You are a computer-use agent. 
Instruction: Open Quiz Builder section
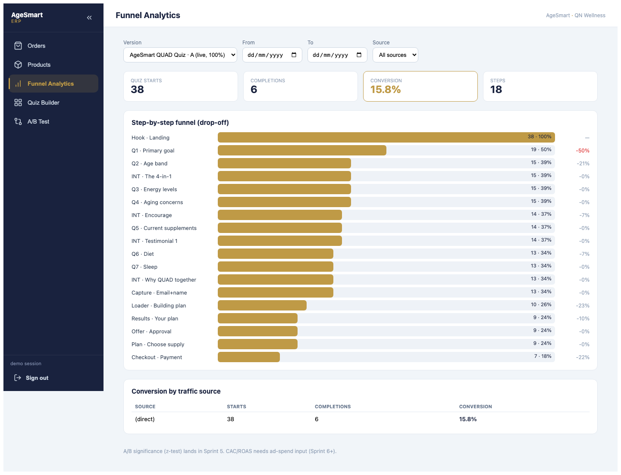point(53,102)
